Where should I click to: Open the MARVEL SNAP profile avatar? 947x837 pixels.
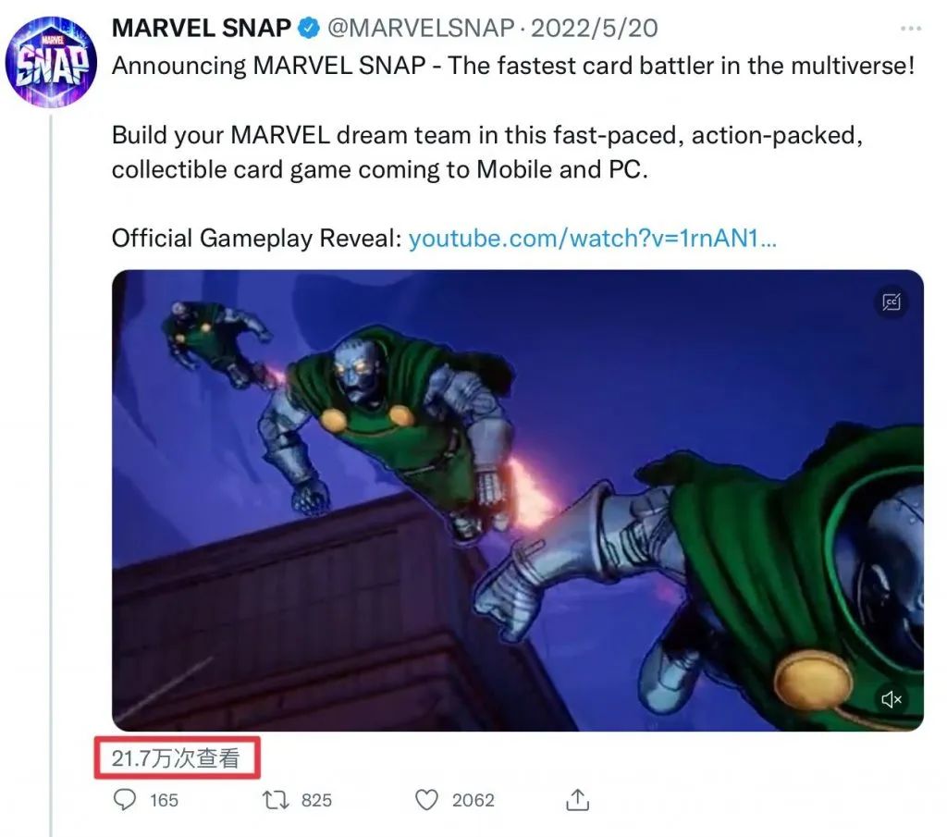click(52, 60)
